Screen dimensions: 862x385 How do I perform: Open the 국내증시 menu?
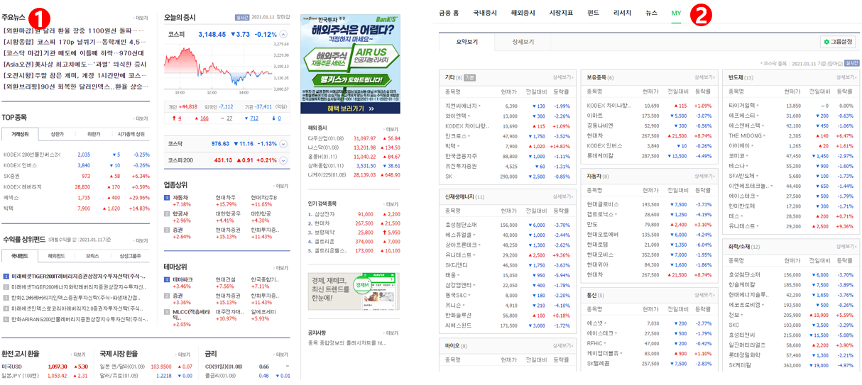point(485,13)
